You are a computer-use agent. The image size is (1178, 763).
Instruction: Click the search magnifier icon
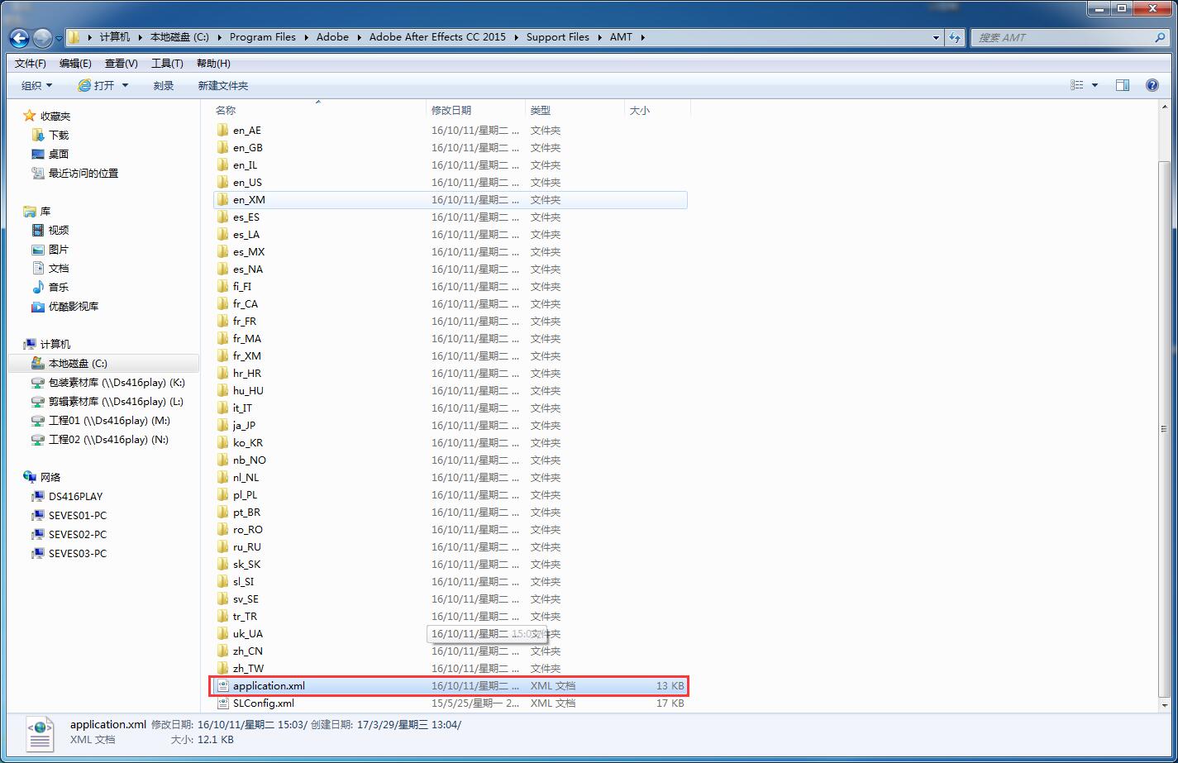pos(1160,37)
